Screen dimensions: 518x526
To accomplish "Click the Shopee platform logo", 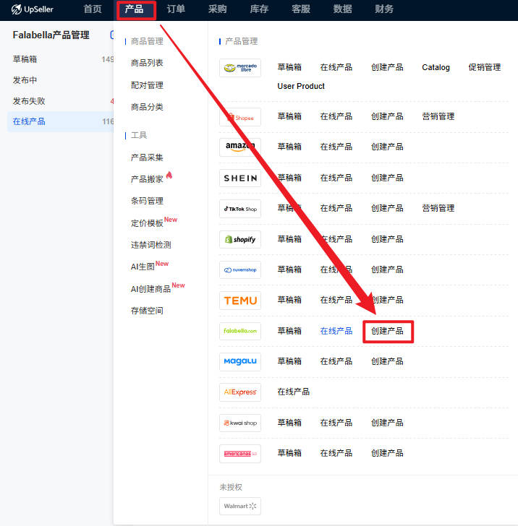I will coord(240,117).
